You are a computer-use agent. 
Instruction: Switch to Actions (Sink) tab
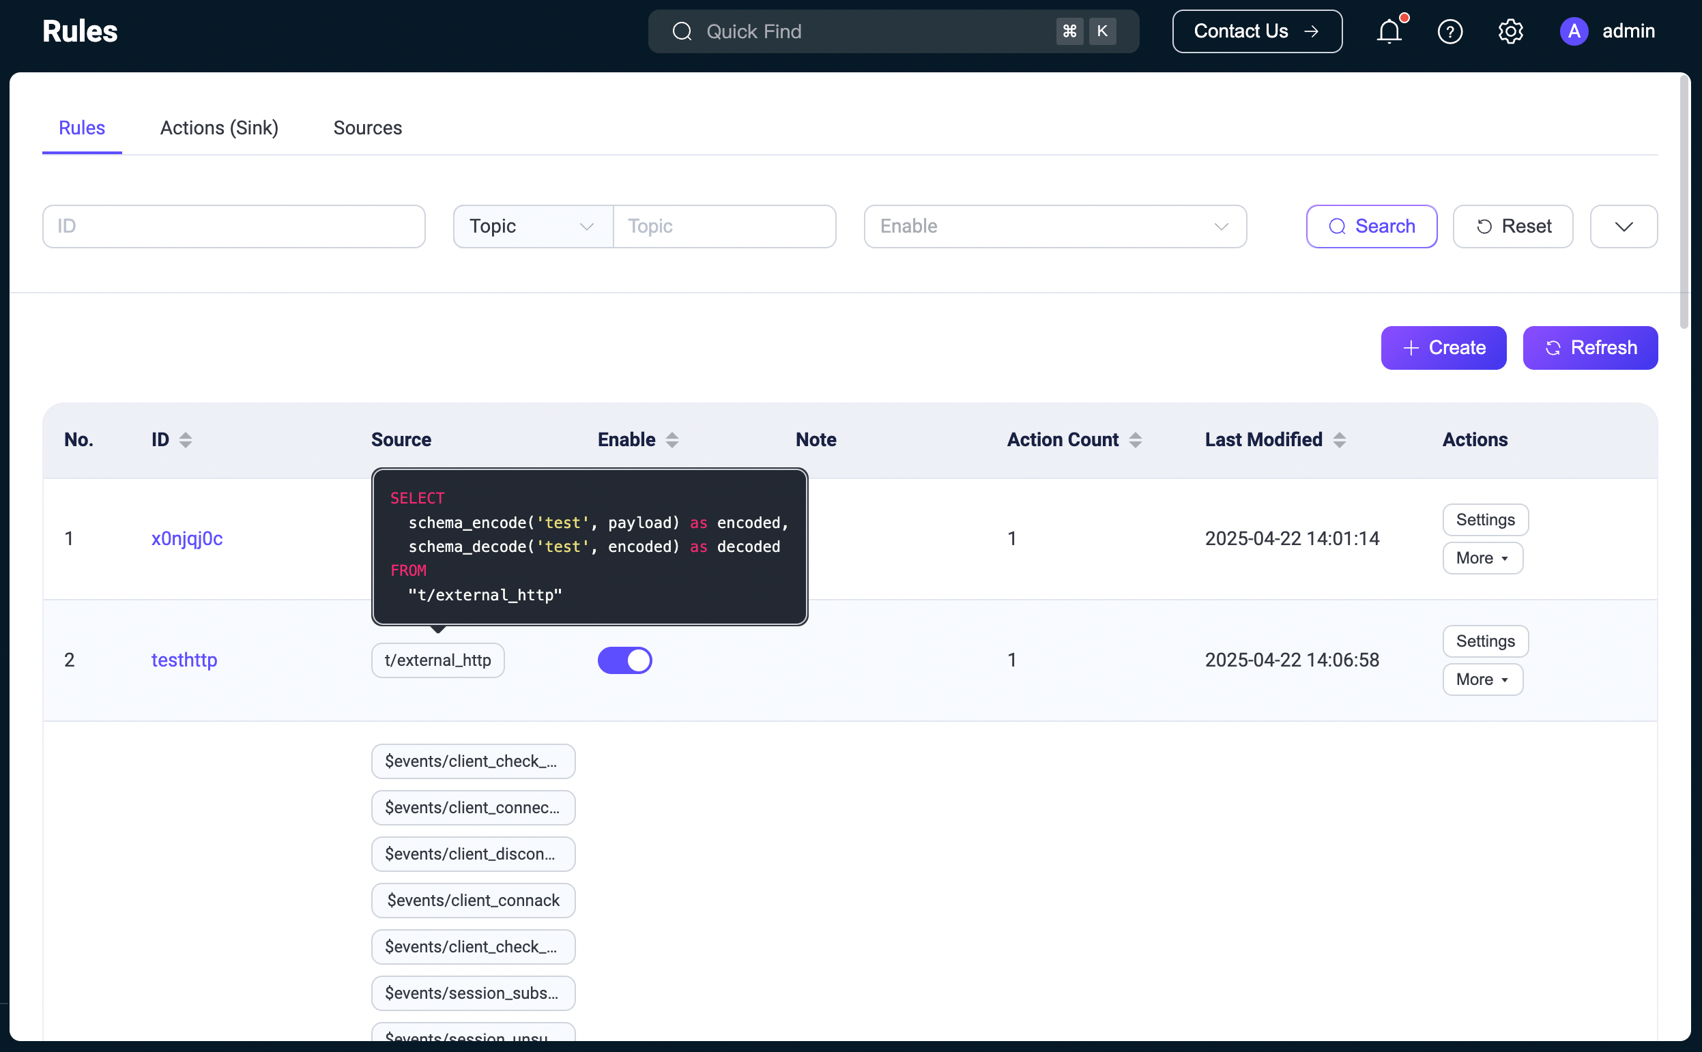pyautogui.click(x=219, y=128)
